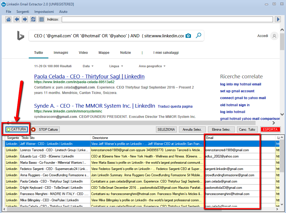This screenshot has width=286, height=213.
Task: Click Traduci questa pagina link
Action: coord(175,106)
